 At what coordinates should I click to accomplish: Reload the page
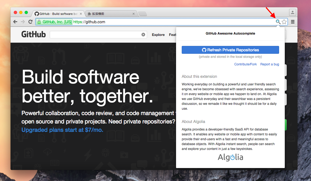coord(30,22)
